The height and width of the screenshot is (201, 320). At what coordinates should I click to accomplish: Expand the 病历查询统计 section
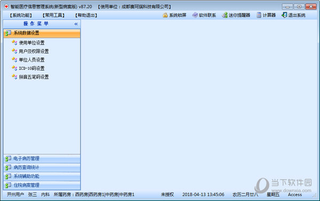[42, 168]
